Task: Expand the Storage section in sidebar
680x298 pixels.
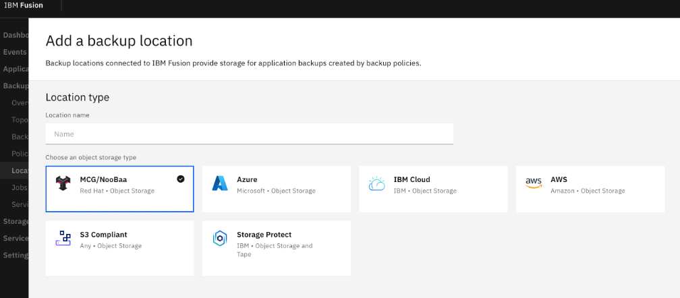Action: click(16, 221)
